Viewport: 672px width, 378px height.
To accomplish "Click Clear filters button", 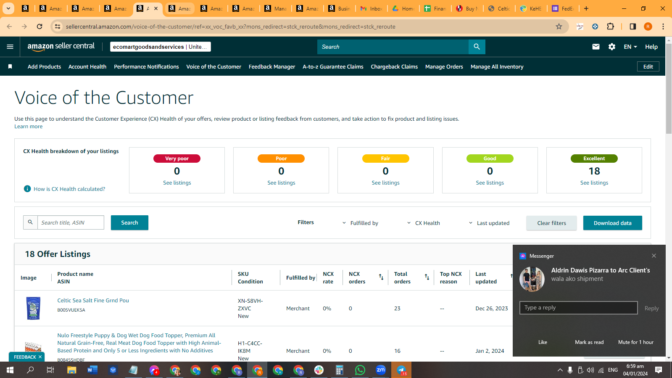I will [x=551, y=223].
